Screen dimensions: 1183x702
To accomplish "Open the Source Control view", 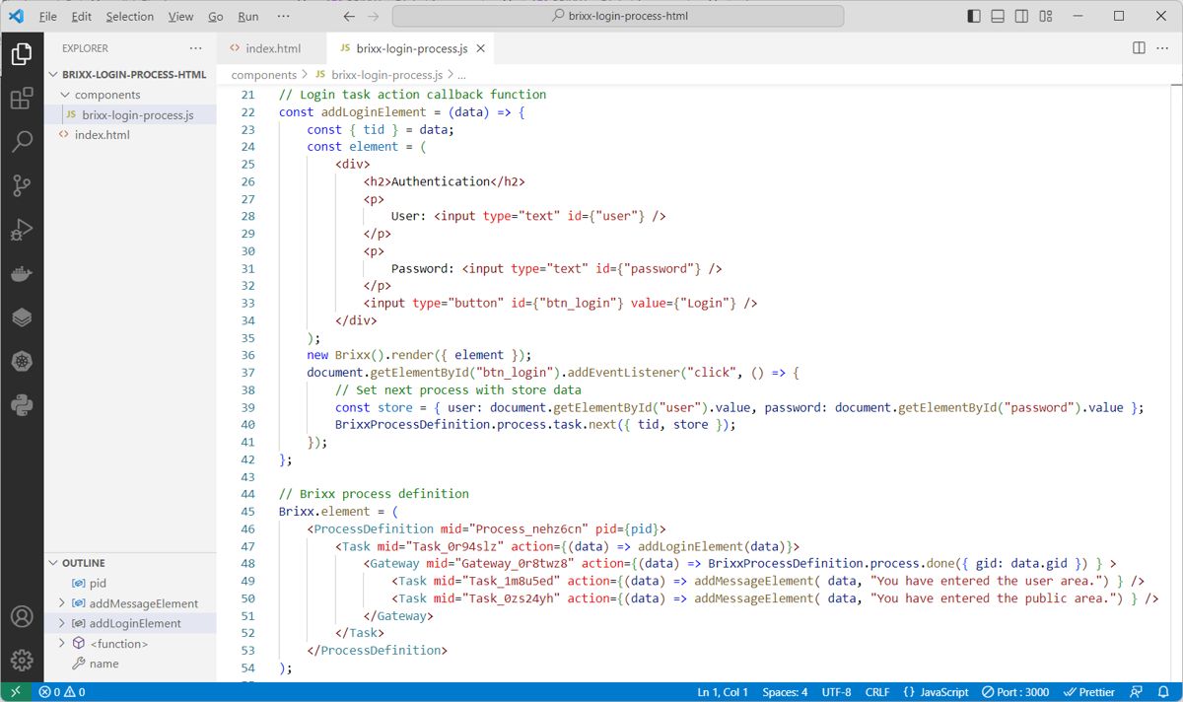I will click(x=22, y=185).
